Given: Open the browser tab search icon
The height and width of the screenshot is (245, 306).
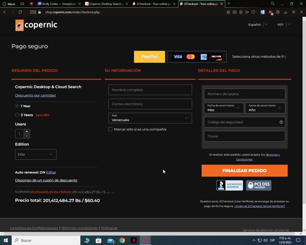Looking at the screenshot, I should click(x=273, y=3).
